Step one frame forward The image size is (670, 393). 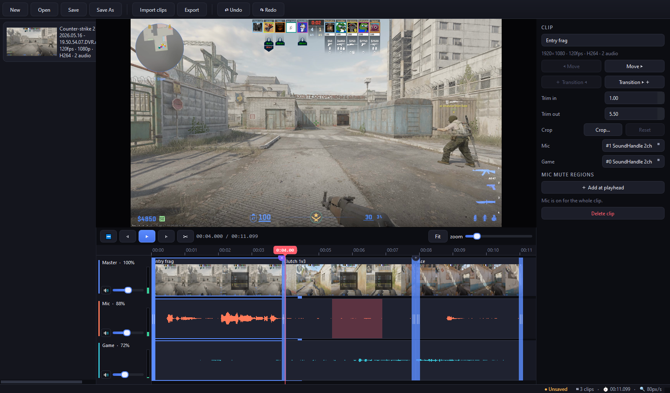pos(166,236)
